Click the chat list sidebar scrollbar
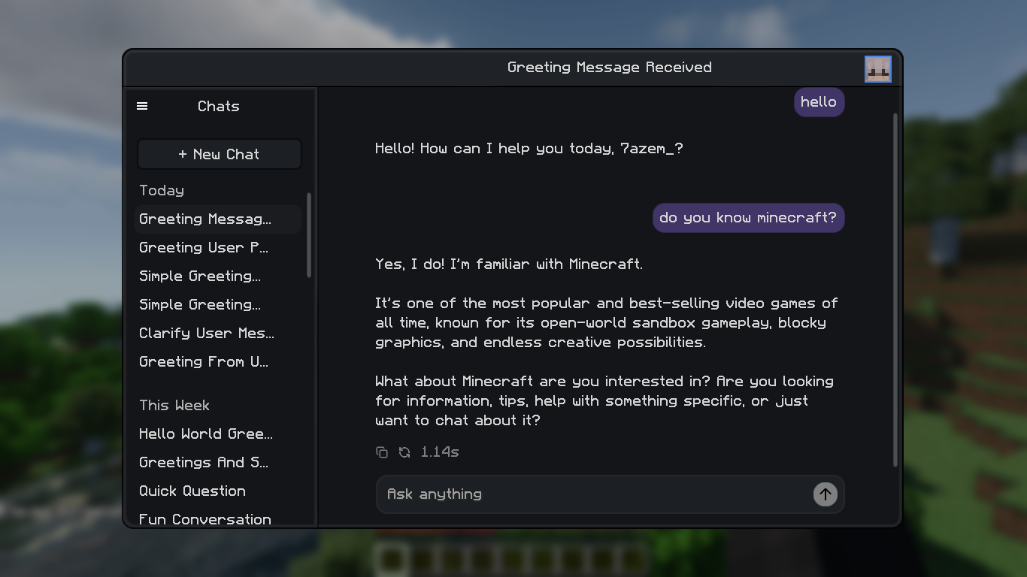The height and width of the screenshot is (577, 1027). point(309,235)
